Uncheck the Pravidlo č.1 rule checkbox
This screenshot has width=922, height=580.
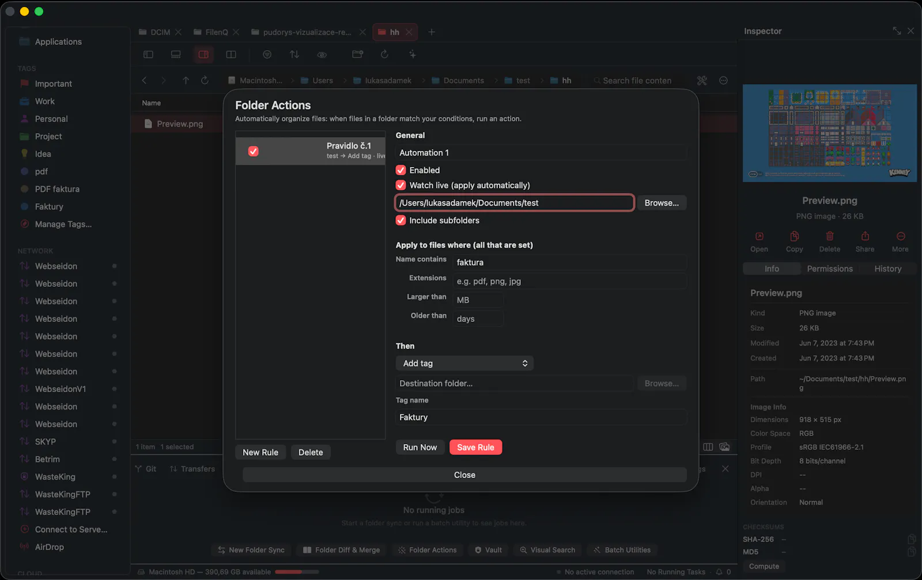[254, 151]
